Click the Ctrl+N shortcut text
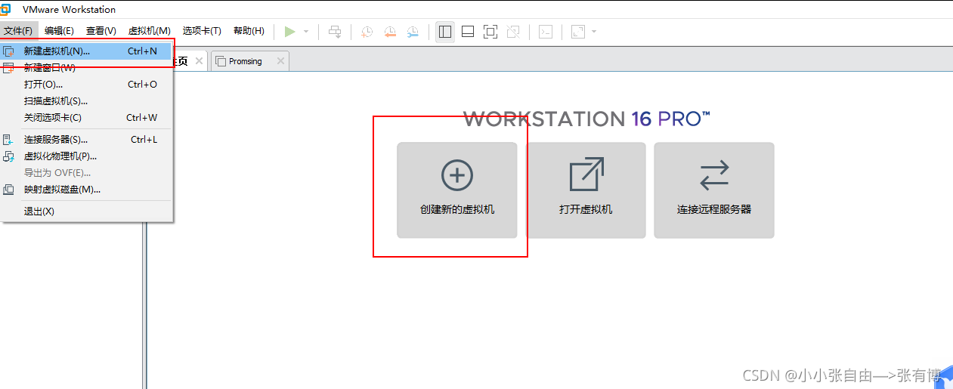Screen dimensions: 953x389 point(142,51)
